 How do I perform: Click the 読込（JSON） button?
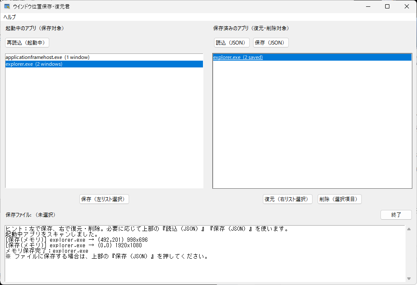(x=231, y=43)
